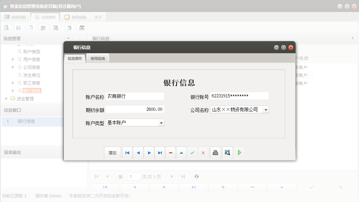Open print preview from the record toolbar

[227, 152]
